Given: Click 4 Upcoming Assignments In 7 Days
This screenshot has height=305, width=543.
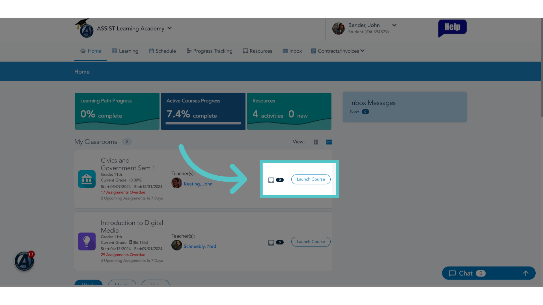Looking at the screenshot, I should click(x=132, y=261).
